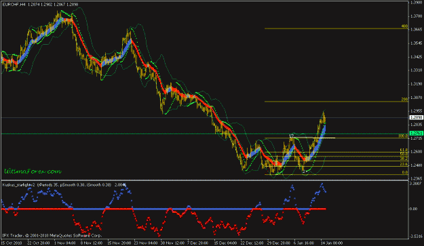Click the 1.3545 price scale label

click(x=416, y=43)
